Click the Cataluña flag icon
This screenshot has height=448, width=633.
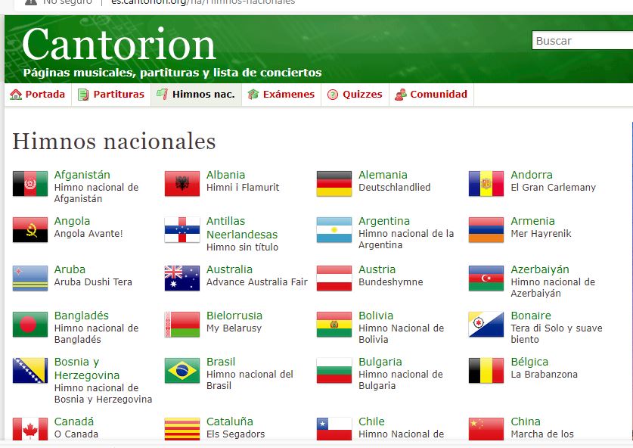(182, 429)
